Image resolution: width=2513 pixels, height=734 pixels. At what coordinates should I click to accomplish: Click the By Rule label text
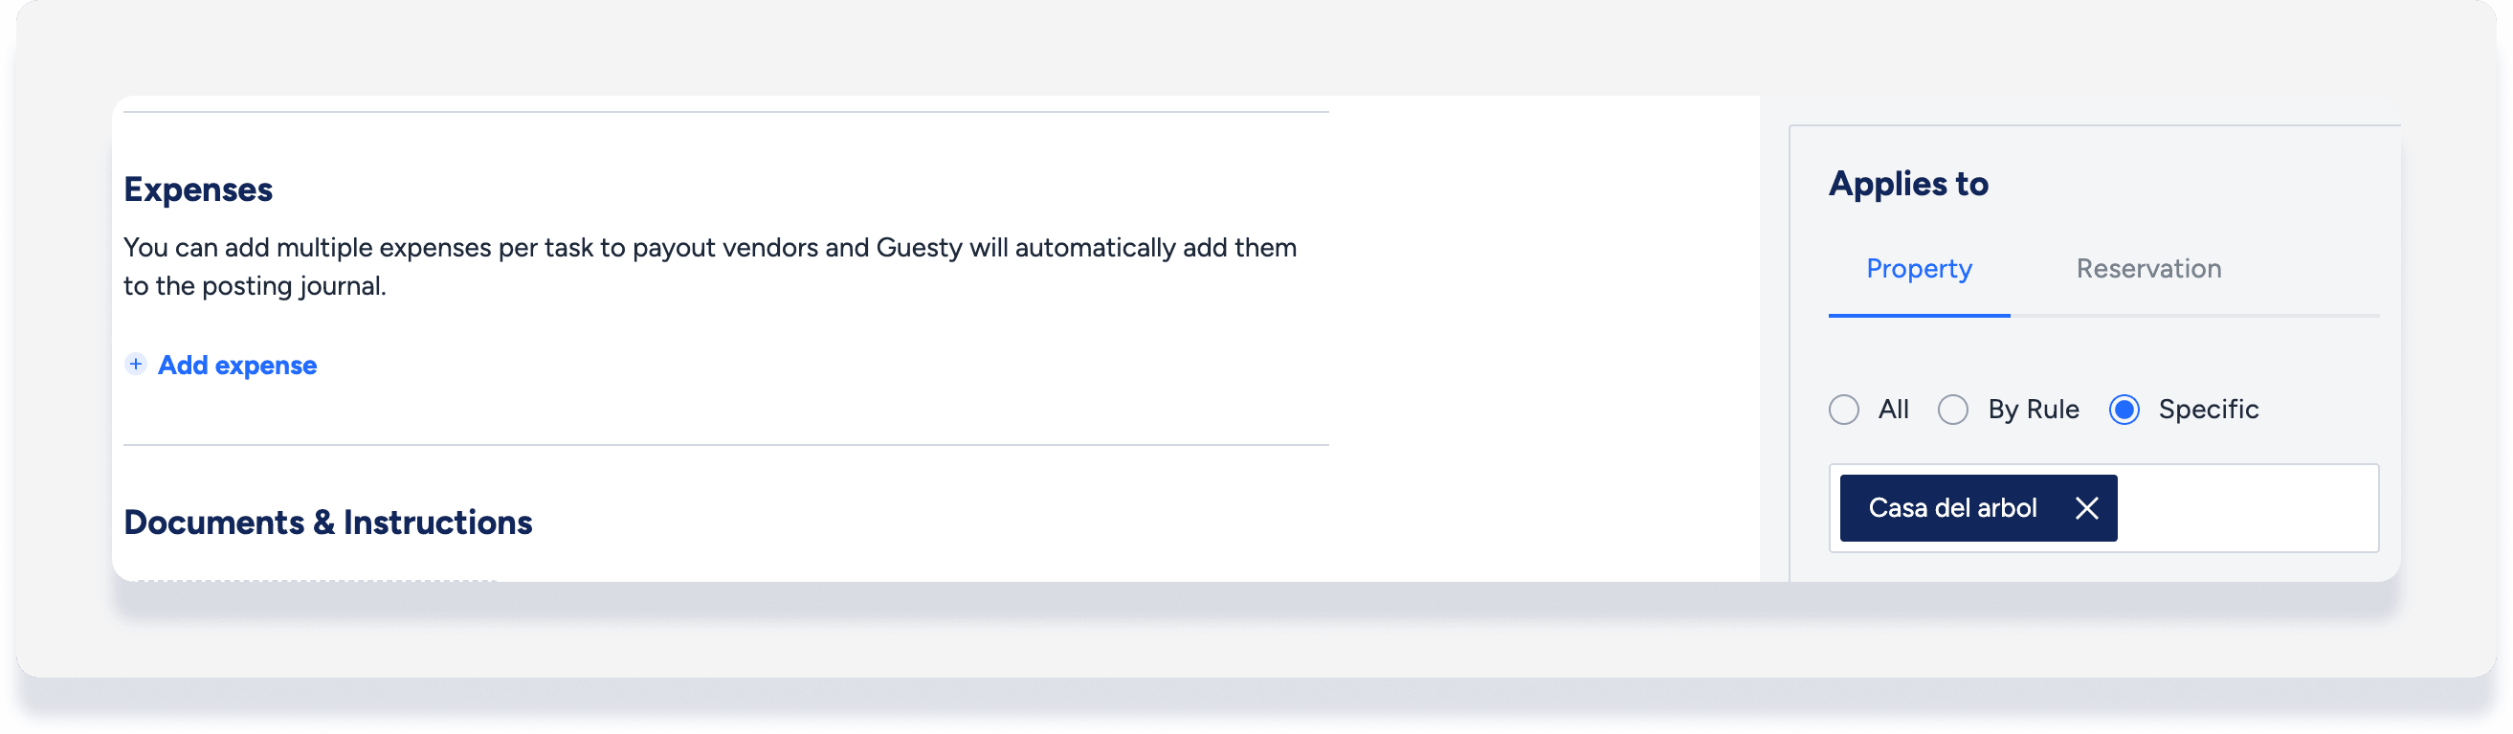click(2033, 410)
